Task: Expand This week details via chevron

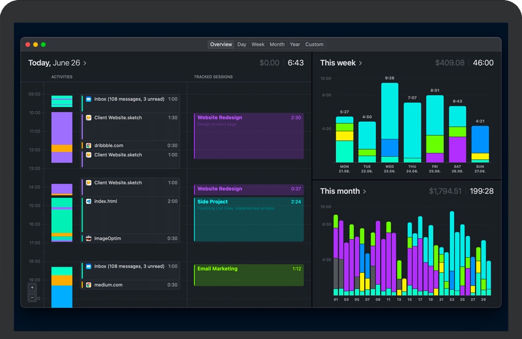Action: pyautogui.click(x=360, y=63)
